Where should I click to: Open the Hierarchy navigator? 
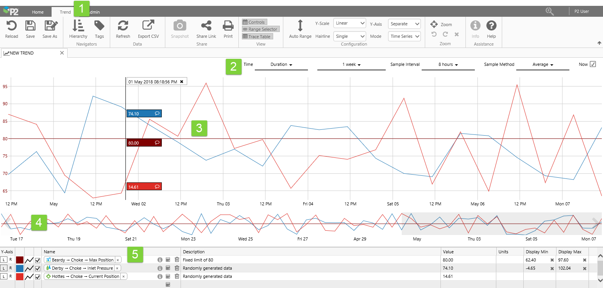coord(78,26)
